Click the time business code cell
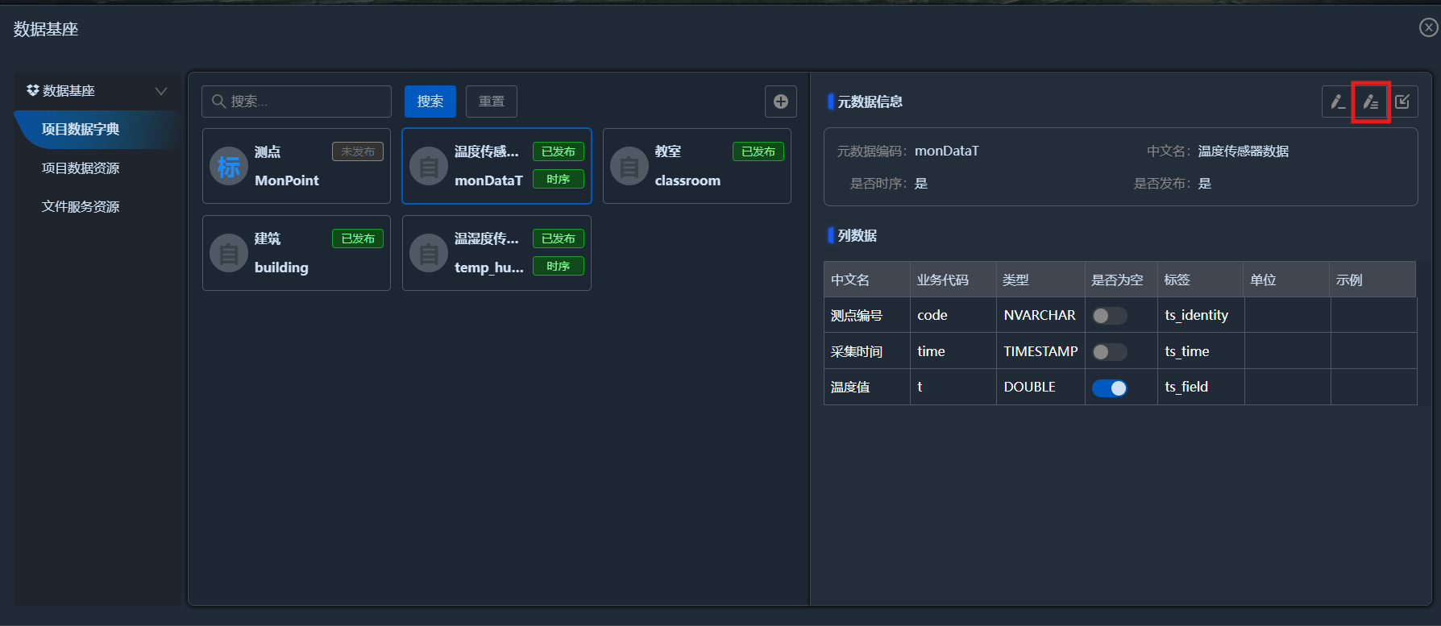Image resolution: width=1441 pixels, height=626 pixels. click(953, 351)
